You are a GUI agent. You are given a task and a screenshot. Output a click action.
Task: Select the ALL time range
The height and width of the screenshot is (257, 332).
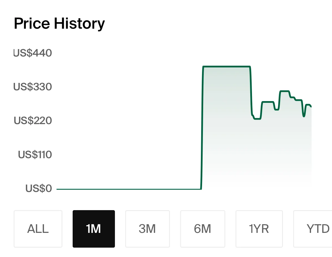point(38,229)
